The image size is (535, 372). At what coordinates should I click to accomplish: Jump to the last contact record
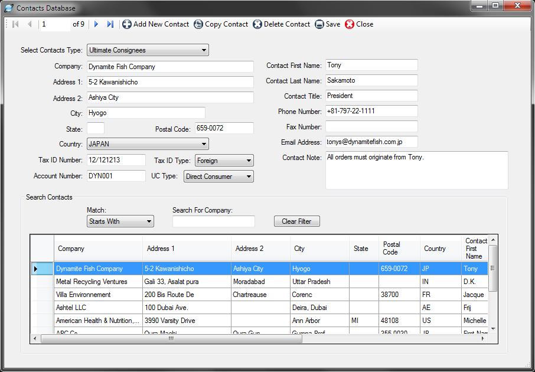point(110,24)
